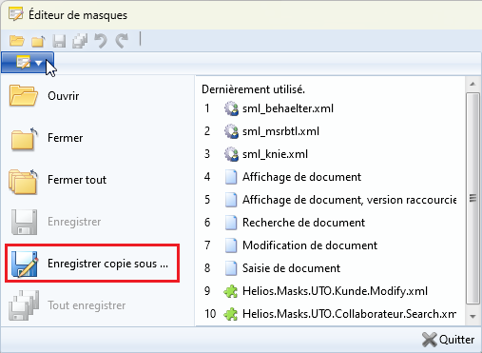This screenshot has width=482, height=353.
Task: Open Recherche de document recent entry
Action: [x=303, y=223]
